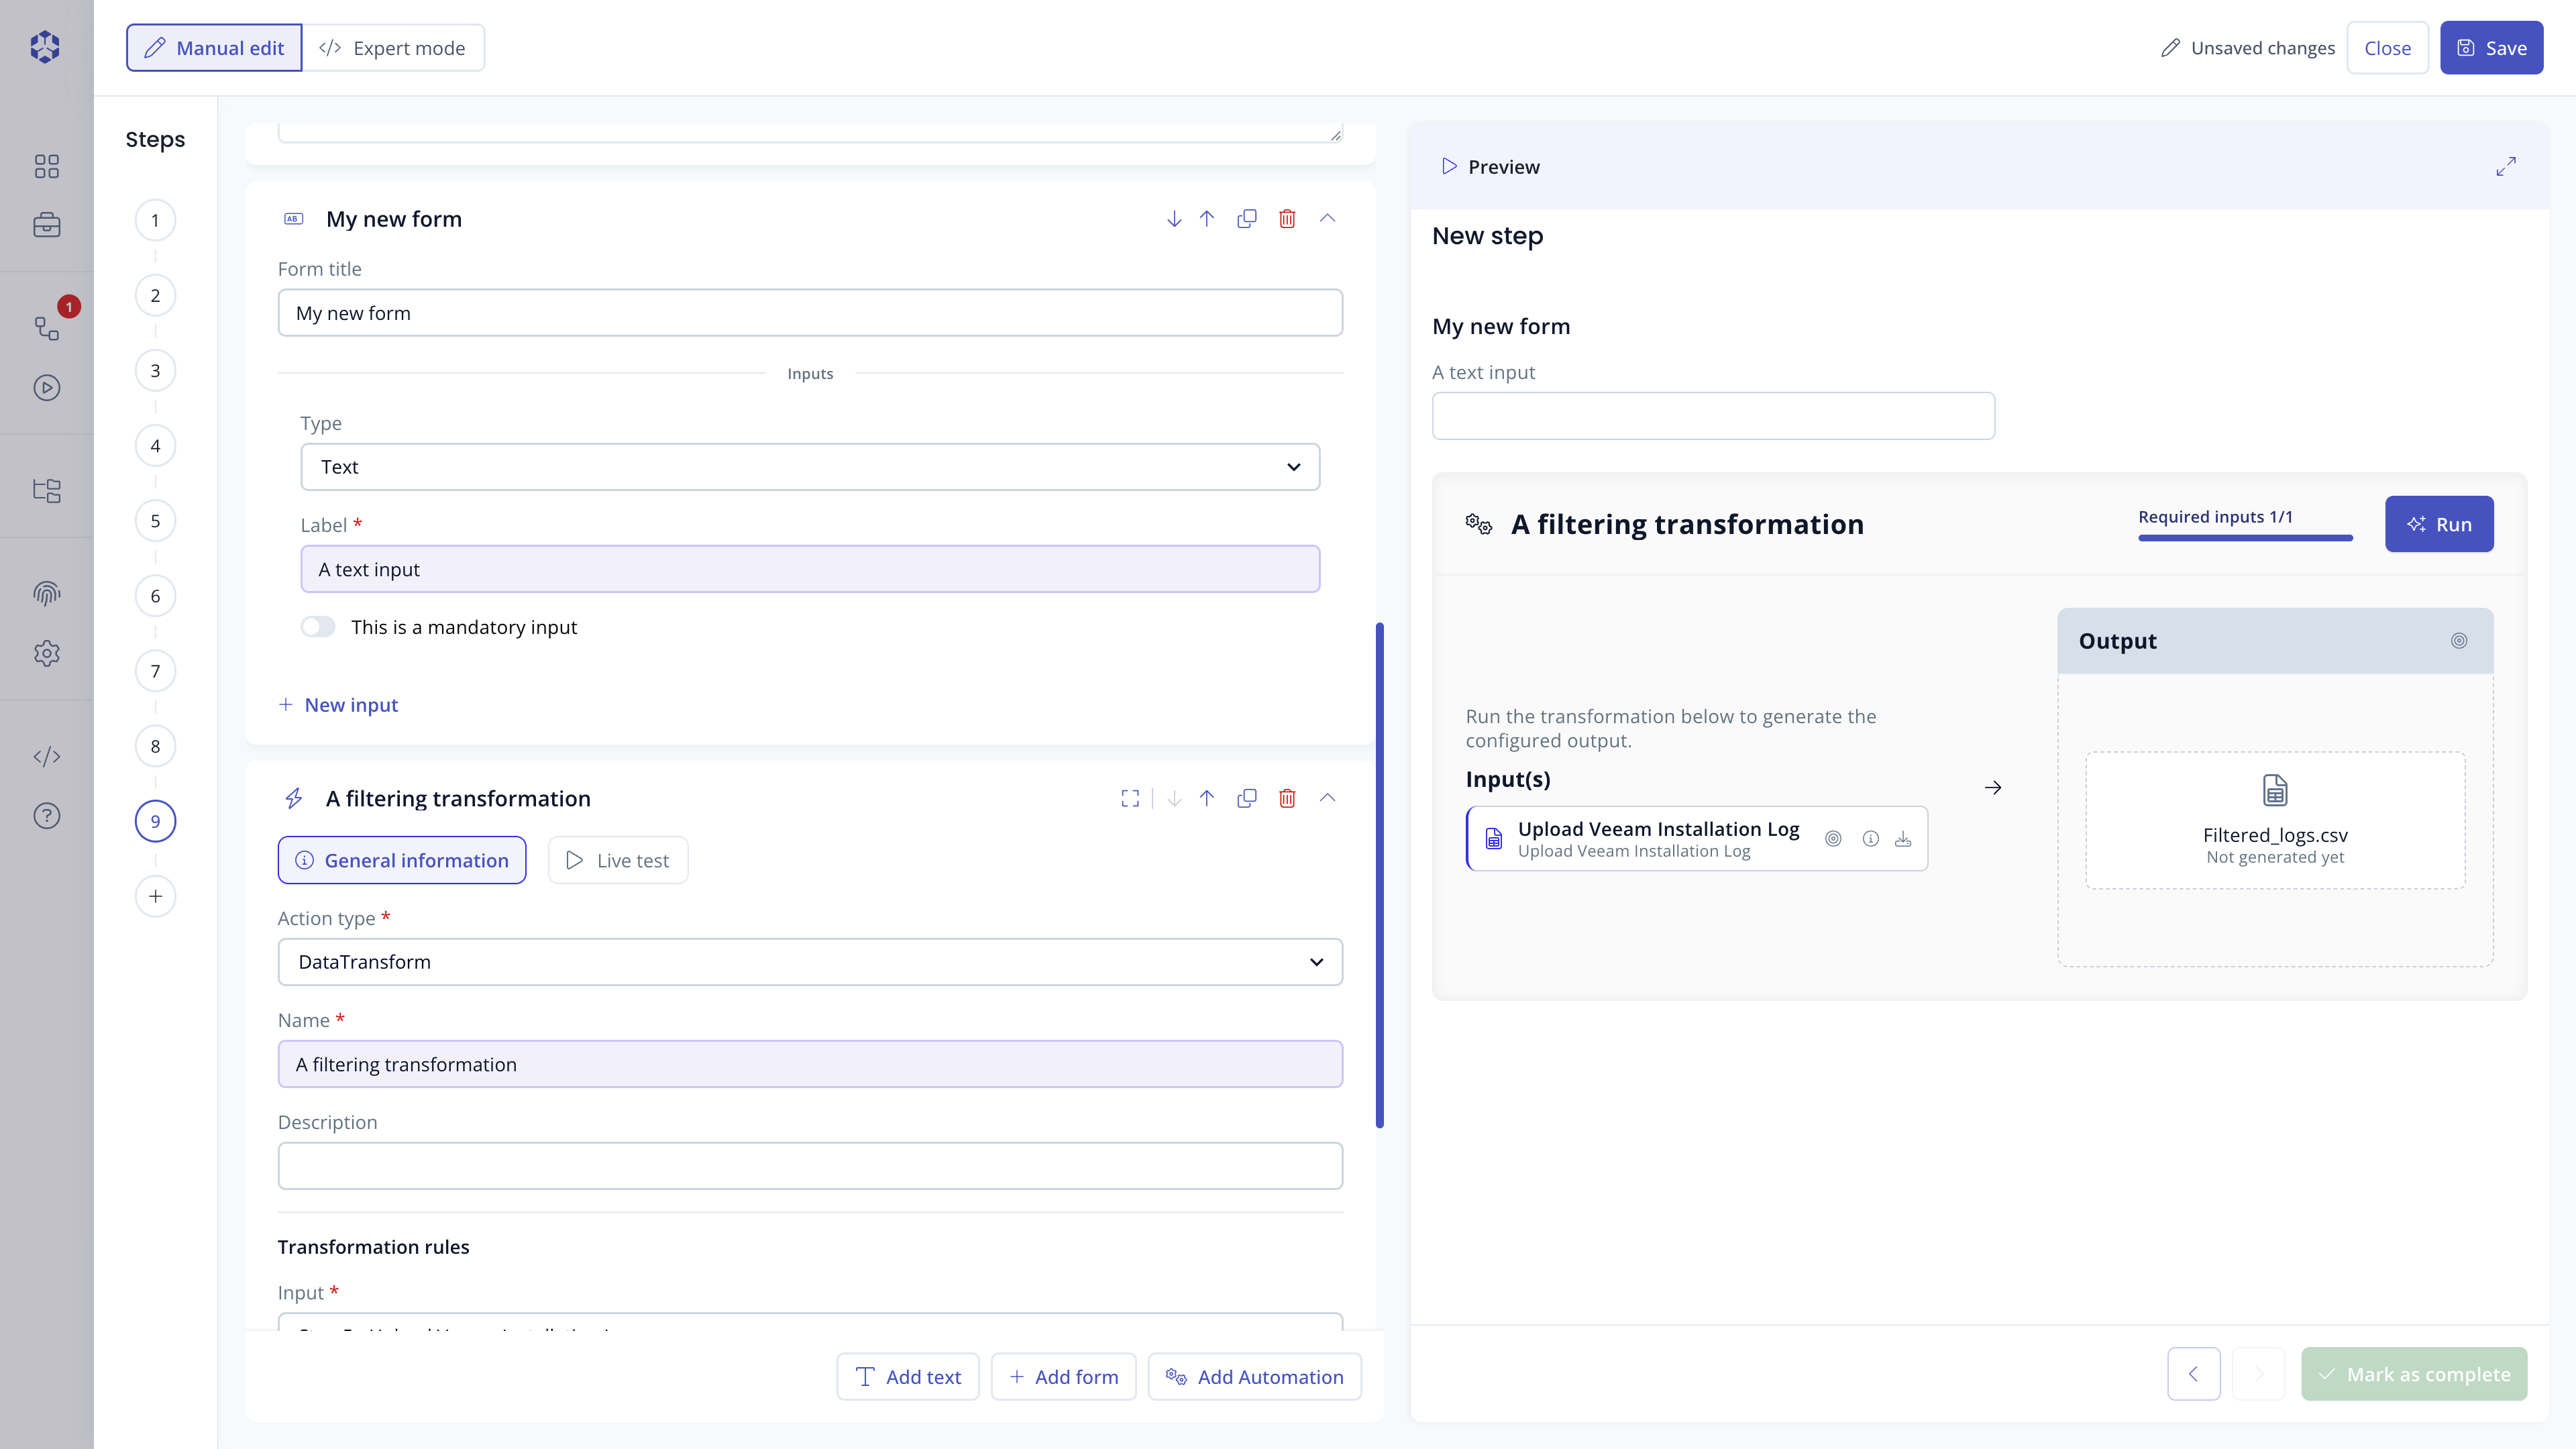Image resolution: width=2576 pixels, height=1449 pixels.
Task: Expand the Preview panel to full size
Action: click(2505, 166)
